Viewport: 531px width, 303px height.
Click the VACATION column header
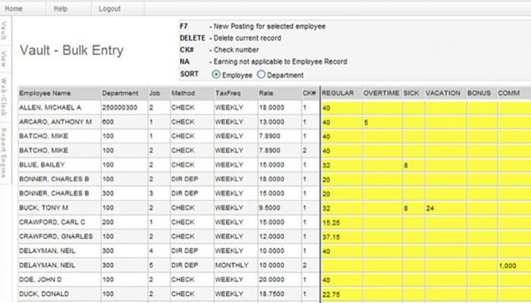(444, 93)
